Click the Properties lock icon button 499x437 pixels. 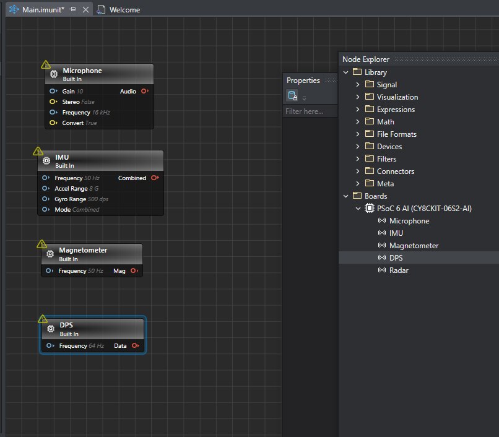292,95
